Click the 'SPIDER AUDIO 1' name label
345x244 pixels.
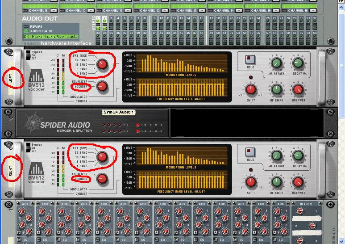[x=119, y=112]
